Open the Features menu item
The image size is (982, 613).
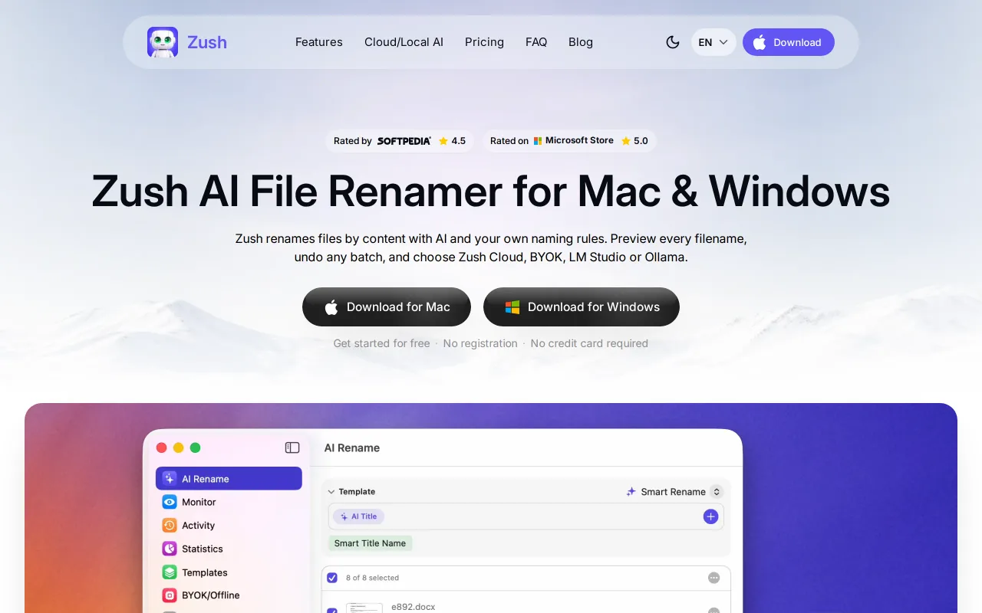(x=319, y=42)
